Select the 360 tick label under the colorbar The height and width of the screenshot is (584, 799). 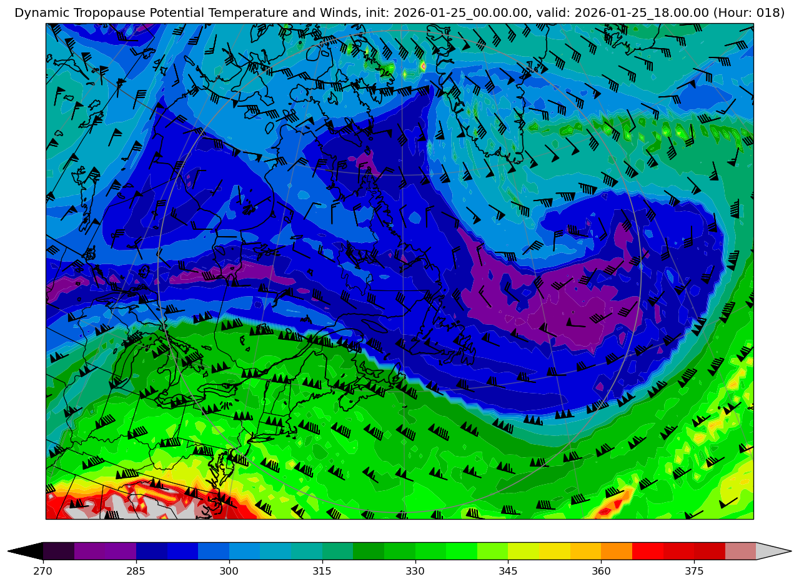pos(601,571)
